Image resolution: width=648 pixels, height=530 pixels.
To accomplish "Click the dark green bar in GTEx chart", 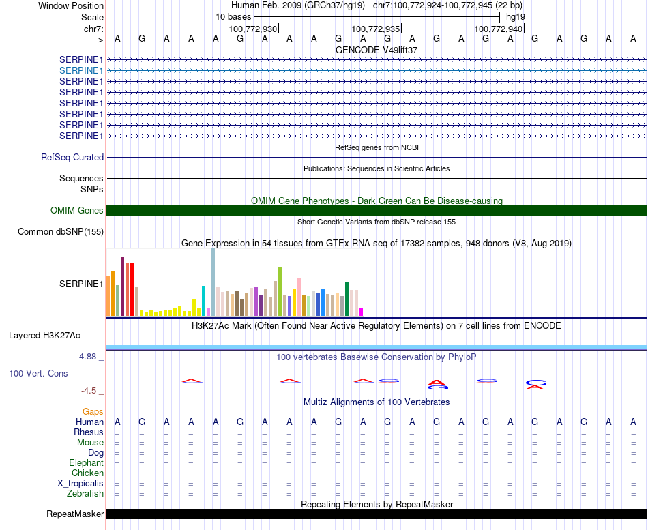I will [347, 299].
